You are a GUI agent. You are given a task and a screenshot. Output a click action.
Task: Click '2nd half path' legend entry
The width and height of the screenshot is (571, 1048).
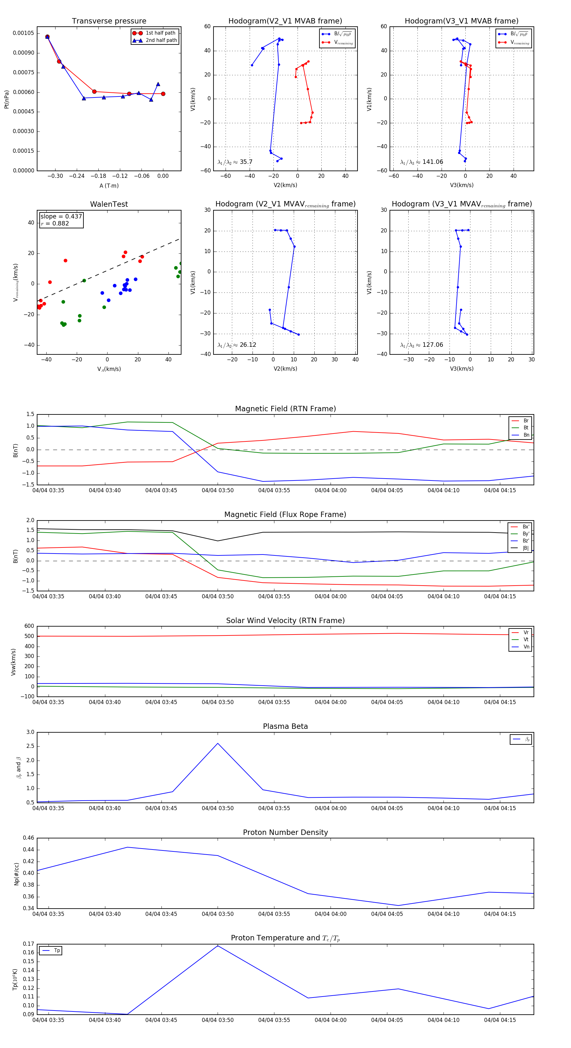coord(154,40)
